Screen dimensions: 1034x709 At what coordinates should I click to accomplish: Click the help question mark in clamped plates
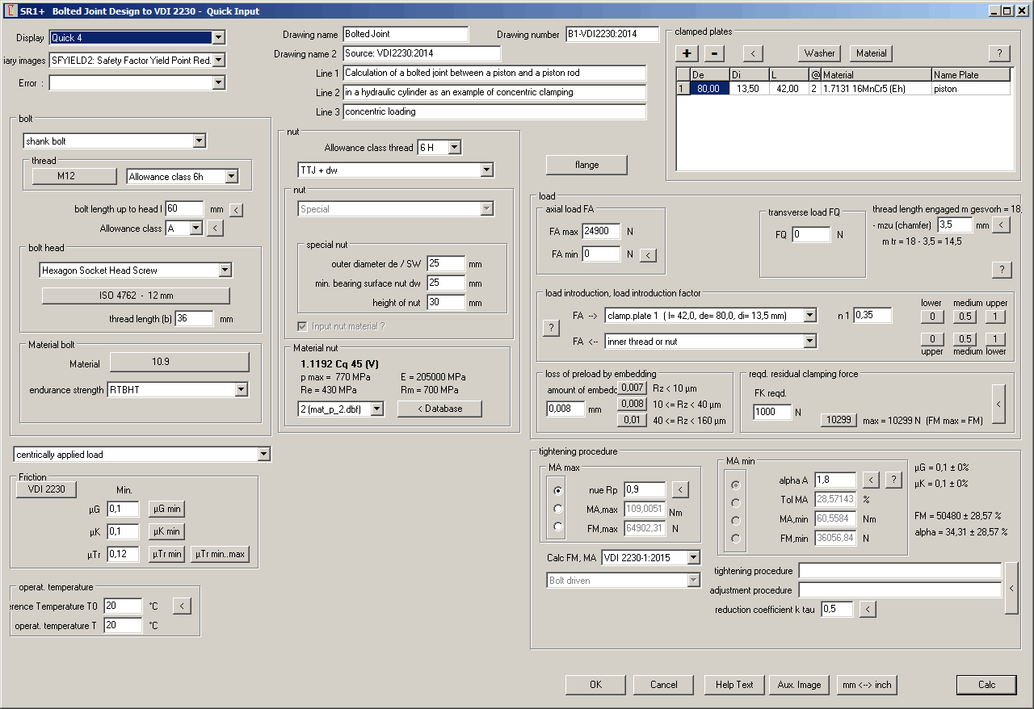coord(999,53)
